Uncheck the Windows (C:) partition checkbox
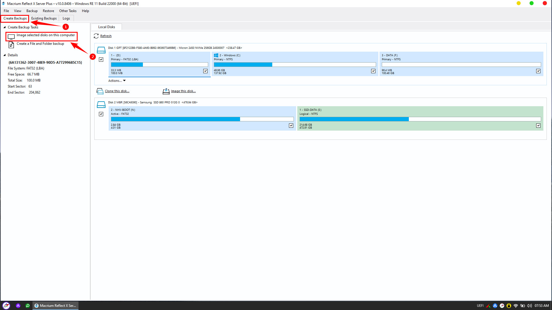Image resolution: width=552 pixels, height=310 pixels. click(373, 71)
